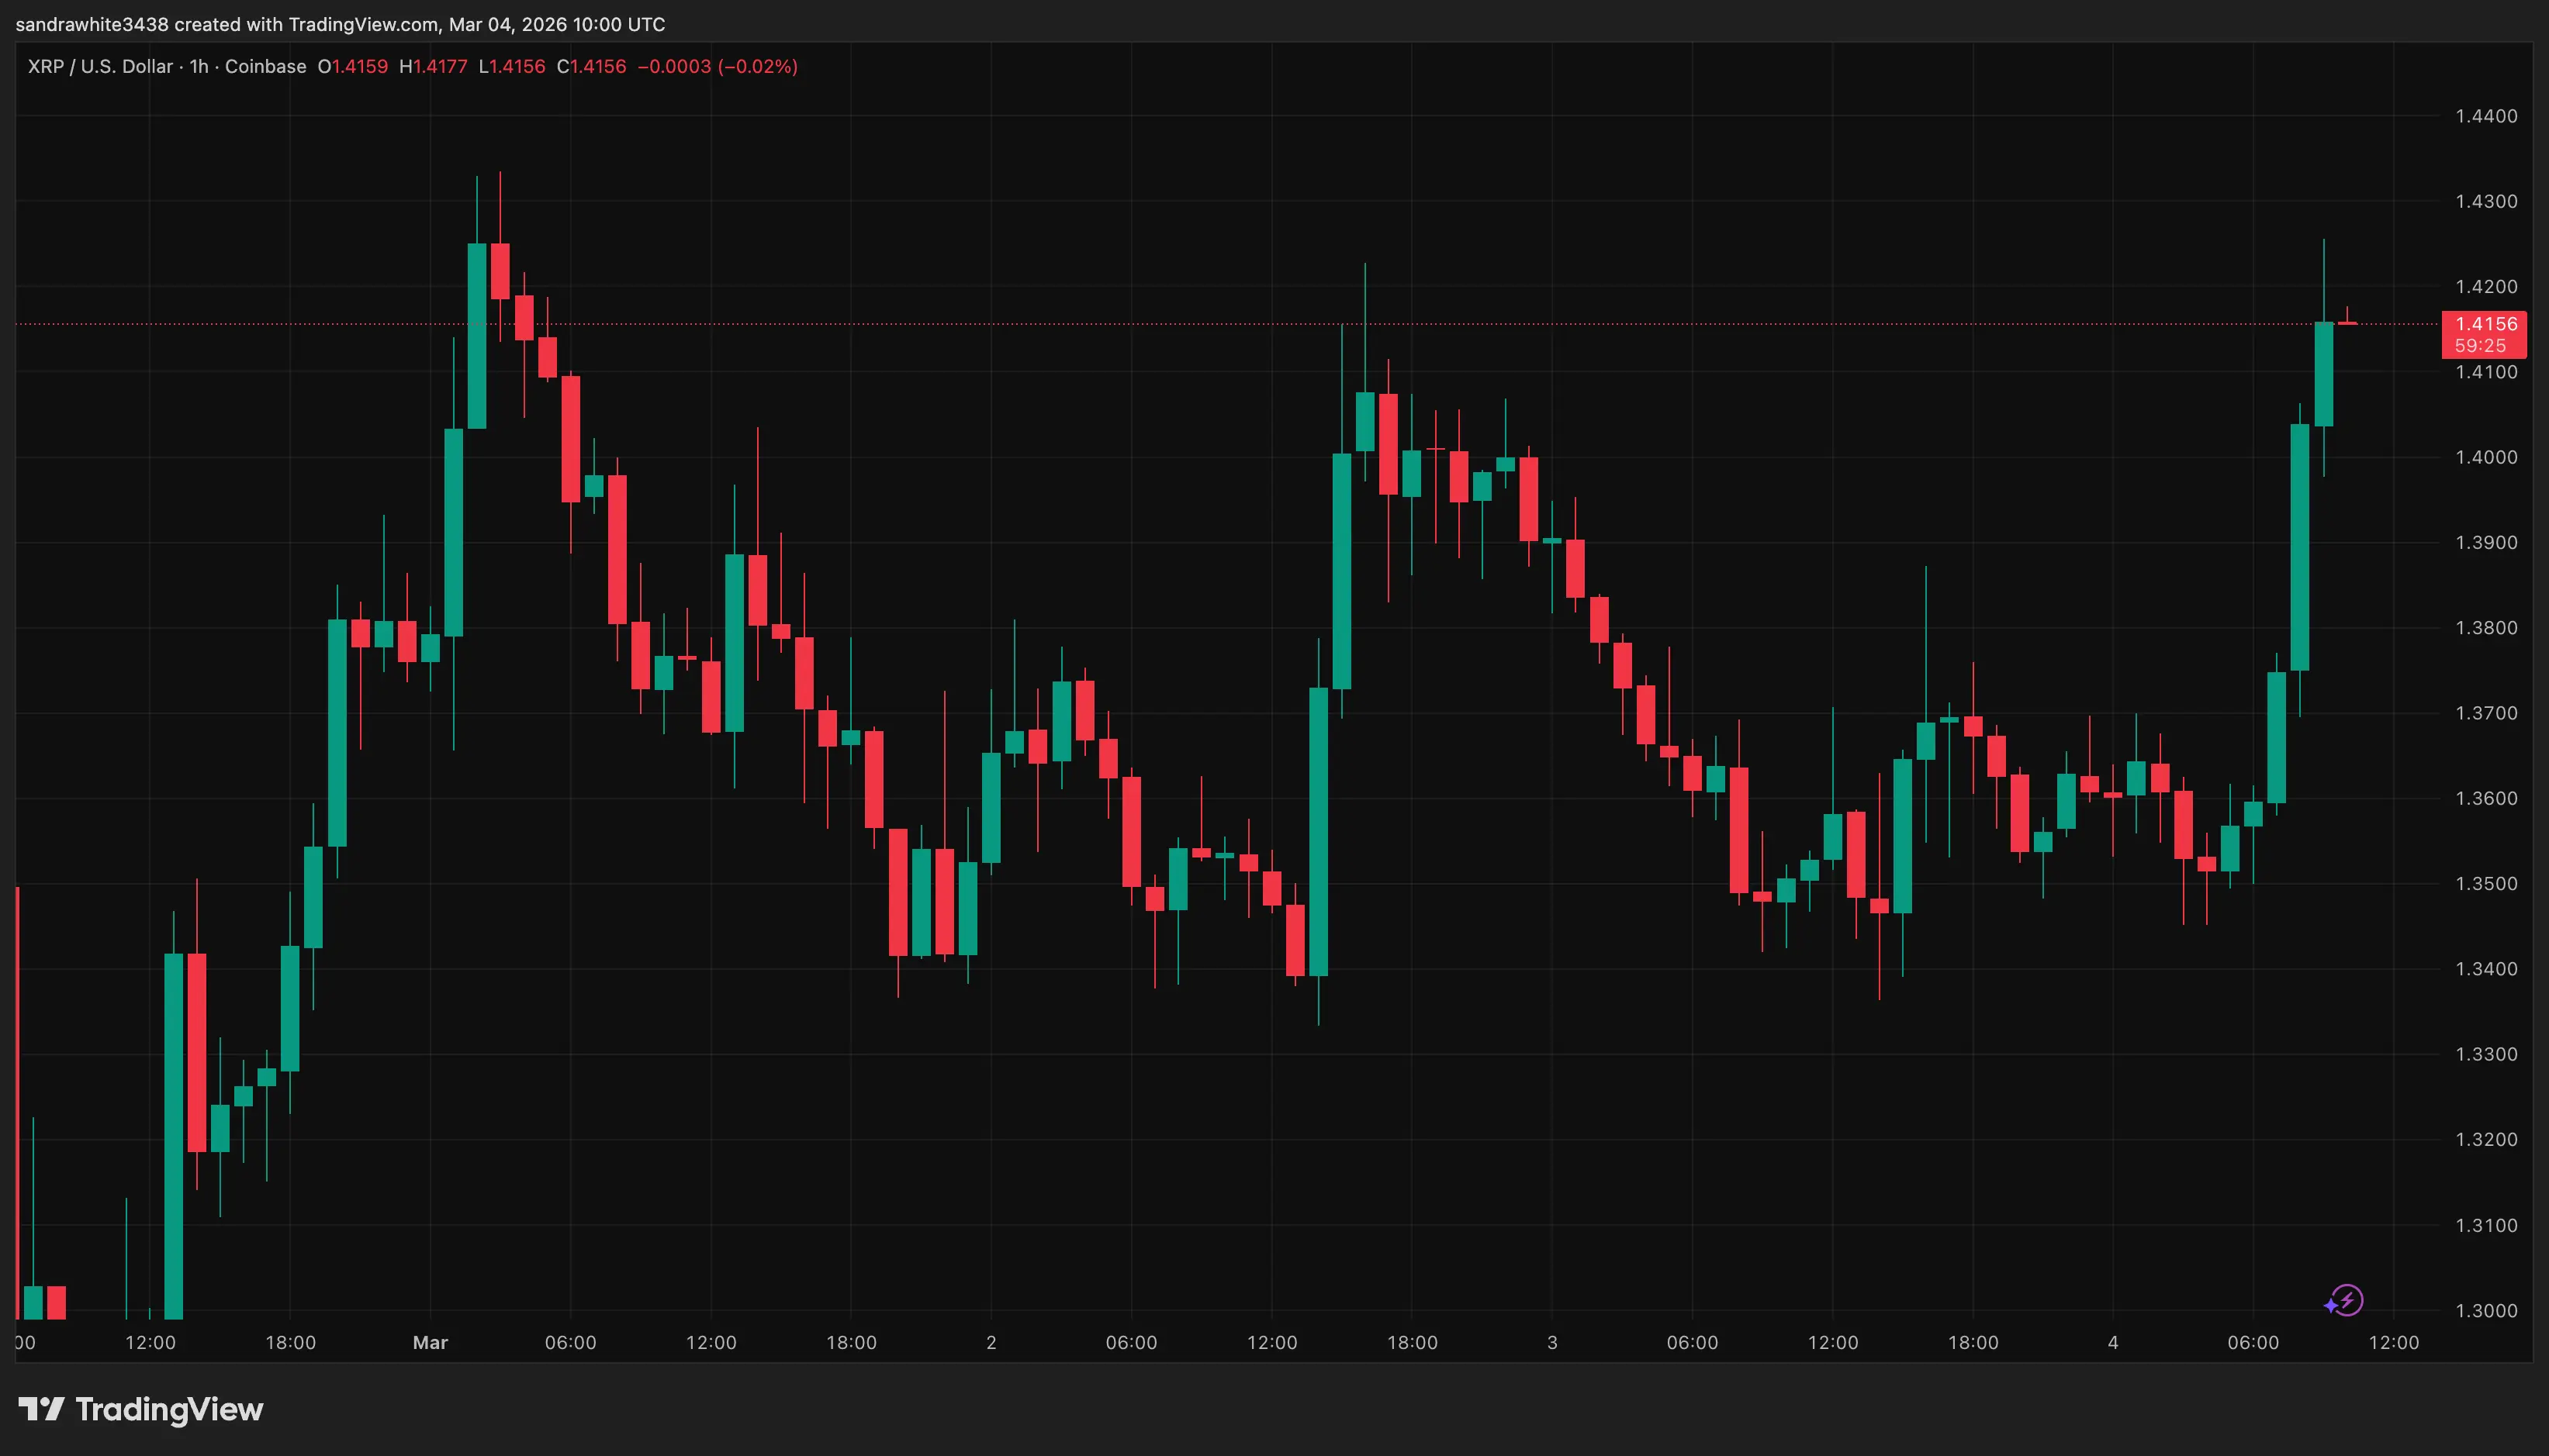Click the open value O1.4159
The width and height of the screenshot is (2549, 1456).
pyautogui.click(x=352, y=67)
